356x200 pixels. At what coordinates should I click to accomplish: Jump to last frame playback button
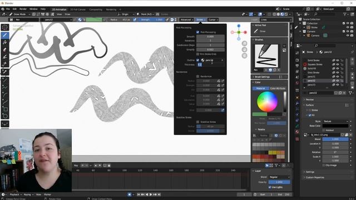click(159, 194)
